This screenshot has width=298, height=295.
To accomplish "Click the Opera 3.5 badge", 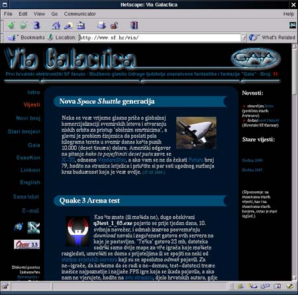I will click(27, 244).
